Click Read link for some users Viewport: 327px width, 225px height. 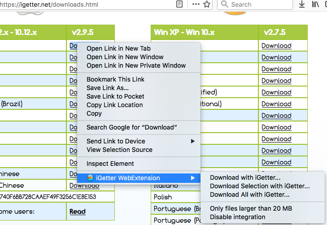point(78,212)
